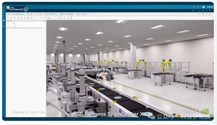Collapse the top VBOM tree node
This screenshot has height=125, width=217.
coord(8,23)
